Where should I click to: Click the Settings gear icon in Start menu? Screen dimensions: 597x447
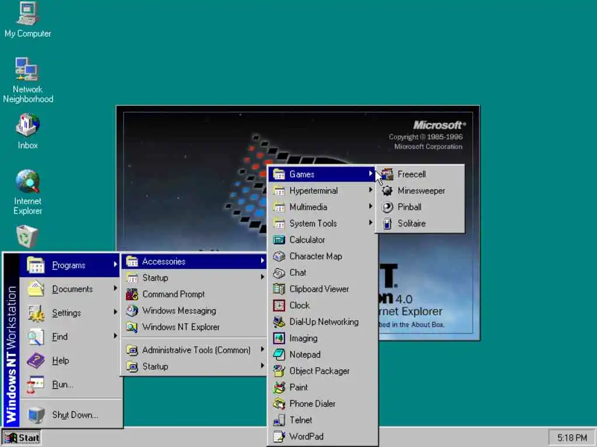[36, 313]
